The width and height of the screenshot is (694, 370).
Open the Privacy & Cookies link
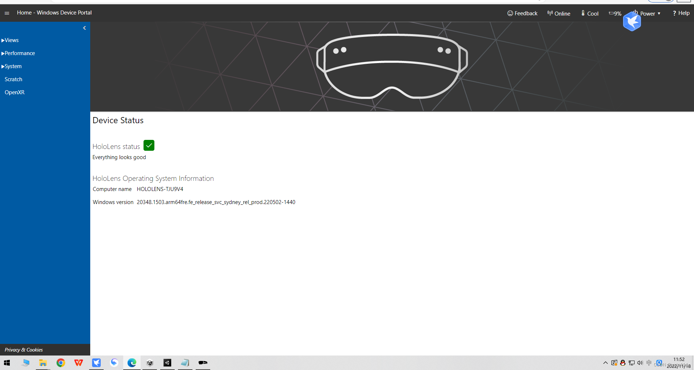(x=24, y=349)
